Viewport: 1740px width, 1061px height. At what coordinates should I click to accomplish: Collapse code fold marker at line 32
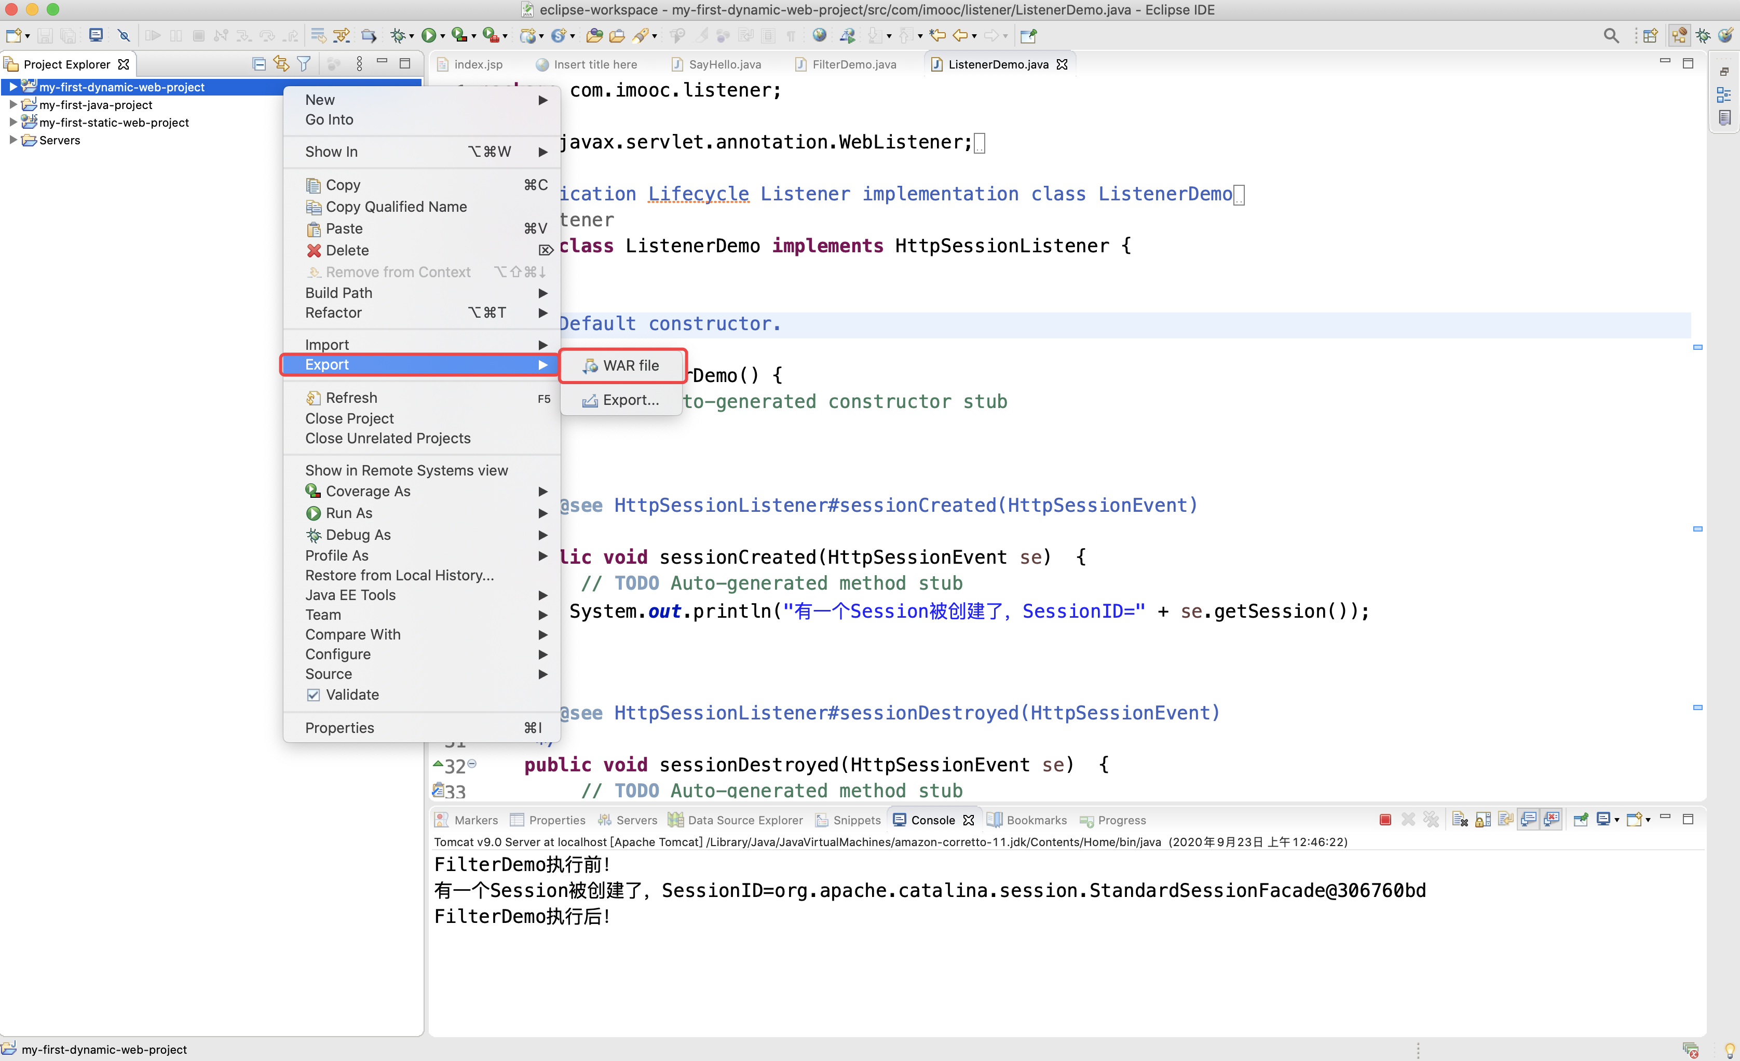click(472, 763)
